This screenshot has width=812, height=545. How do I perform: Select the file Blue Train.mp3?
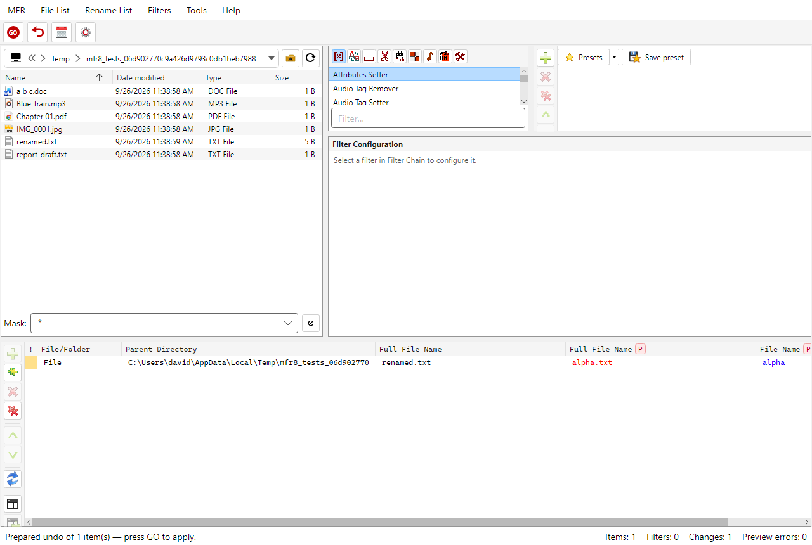tap(162, 103)
